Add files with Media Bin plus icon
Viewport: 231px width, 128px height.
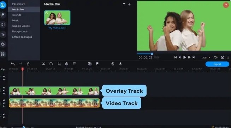[x=129, y=4]
